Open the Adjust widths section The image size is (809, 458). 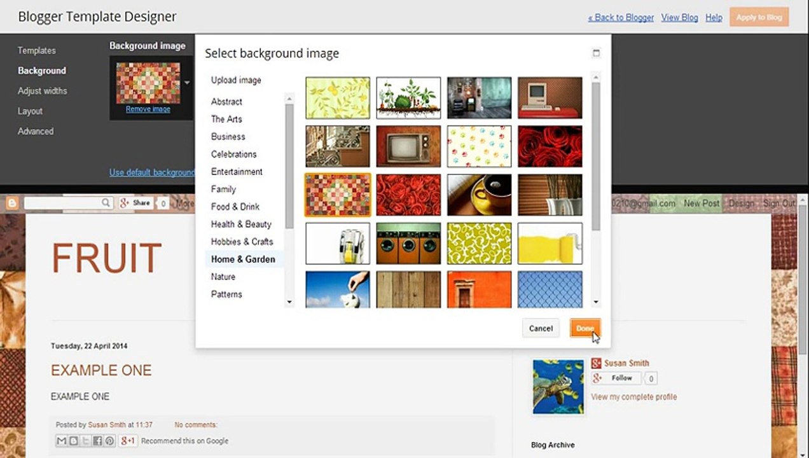click(x=43, y=91)
